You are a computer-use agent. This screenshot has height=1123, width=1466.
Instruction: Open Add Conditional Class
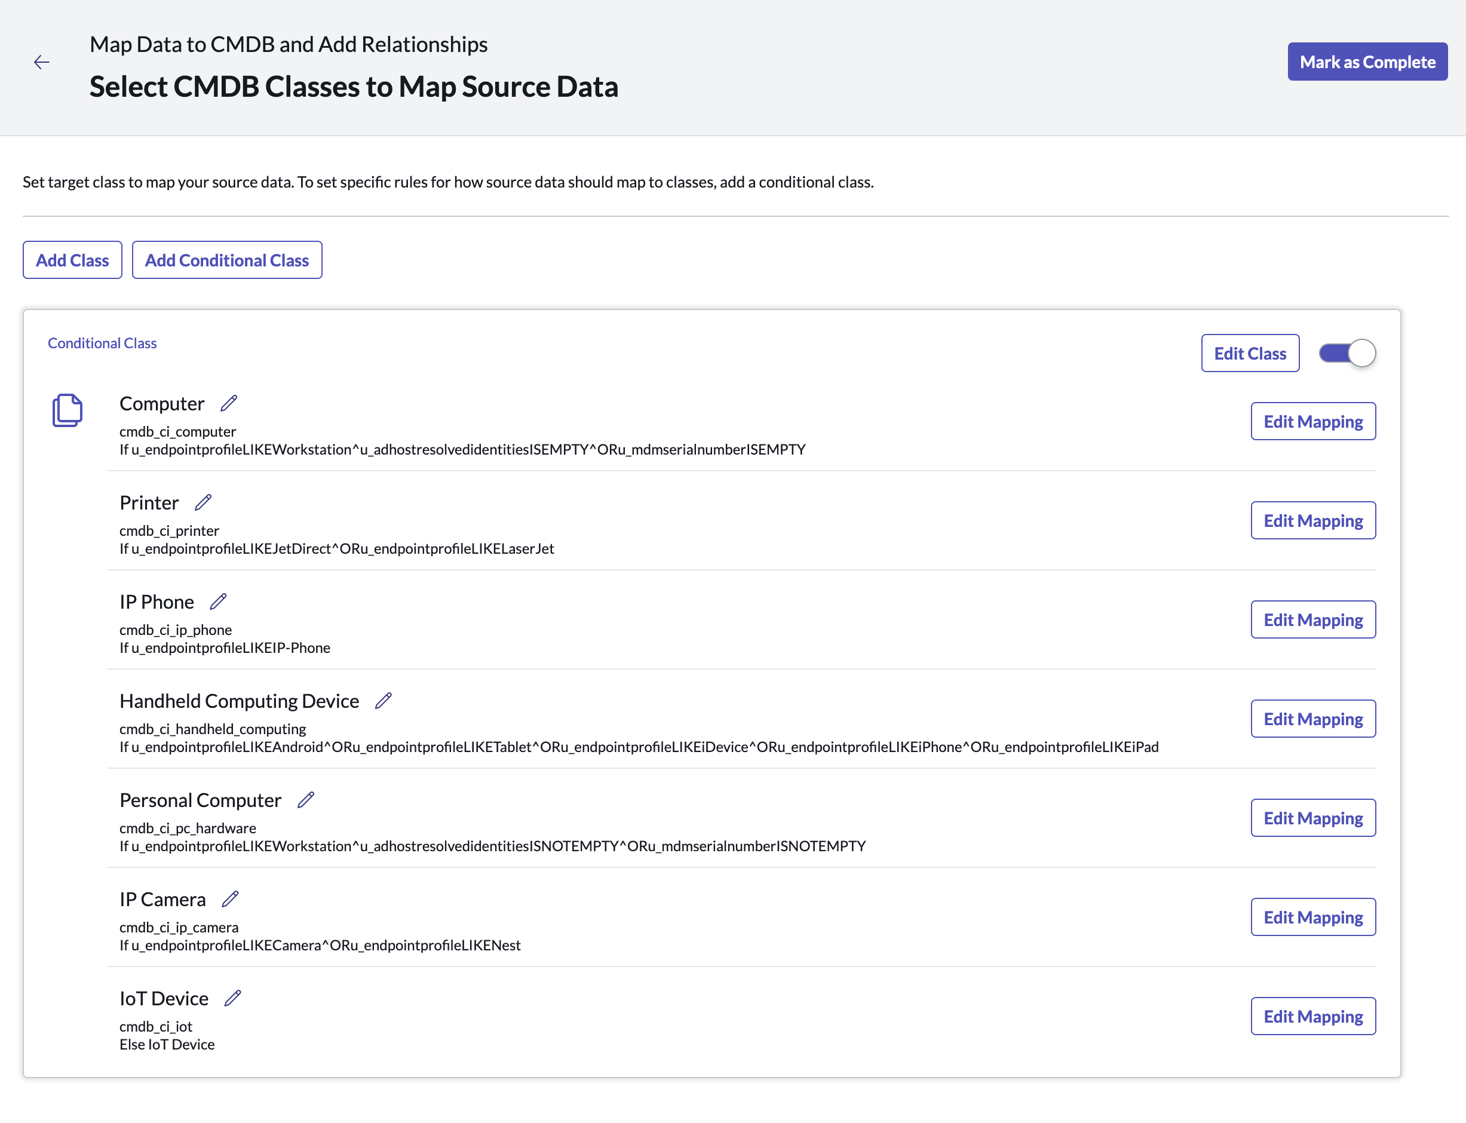pos(226,260)
